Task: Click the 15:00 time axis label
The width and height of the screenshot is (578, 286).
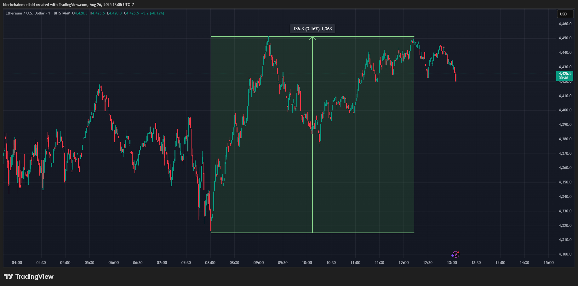Action: tap(548, 263)
